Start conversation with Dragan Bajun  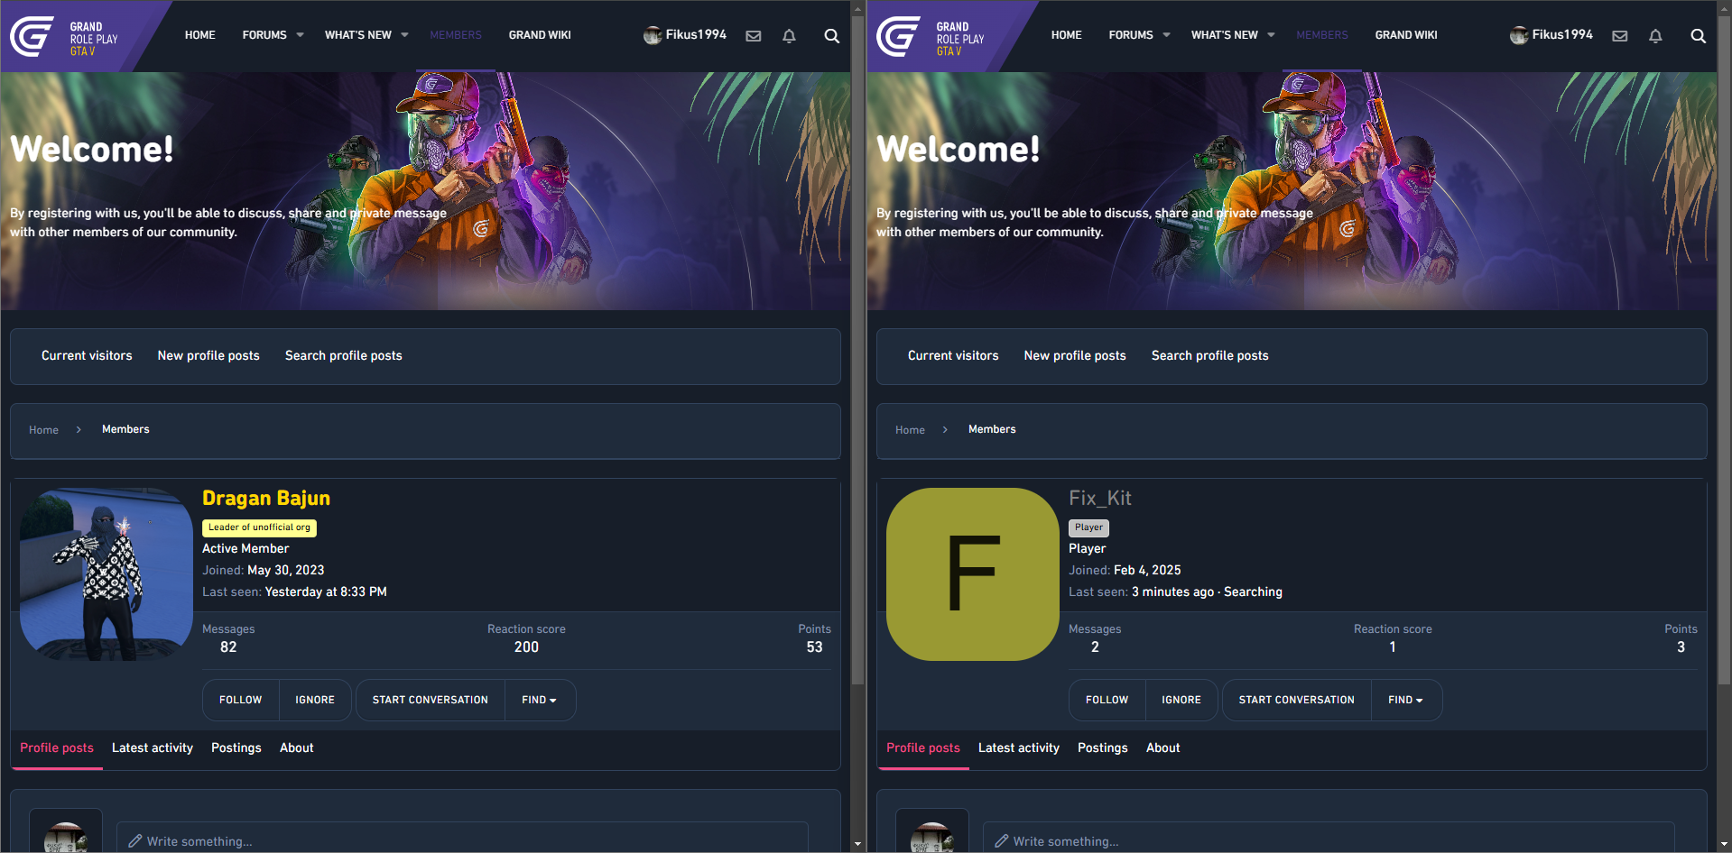[x=431, y=700]
